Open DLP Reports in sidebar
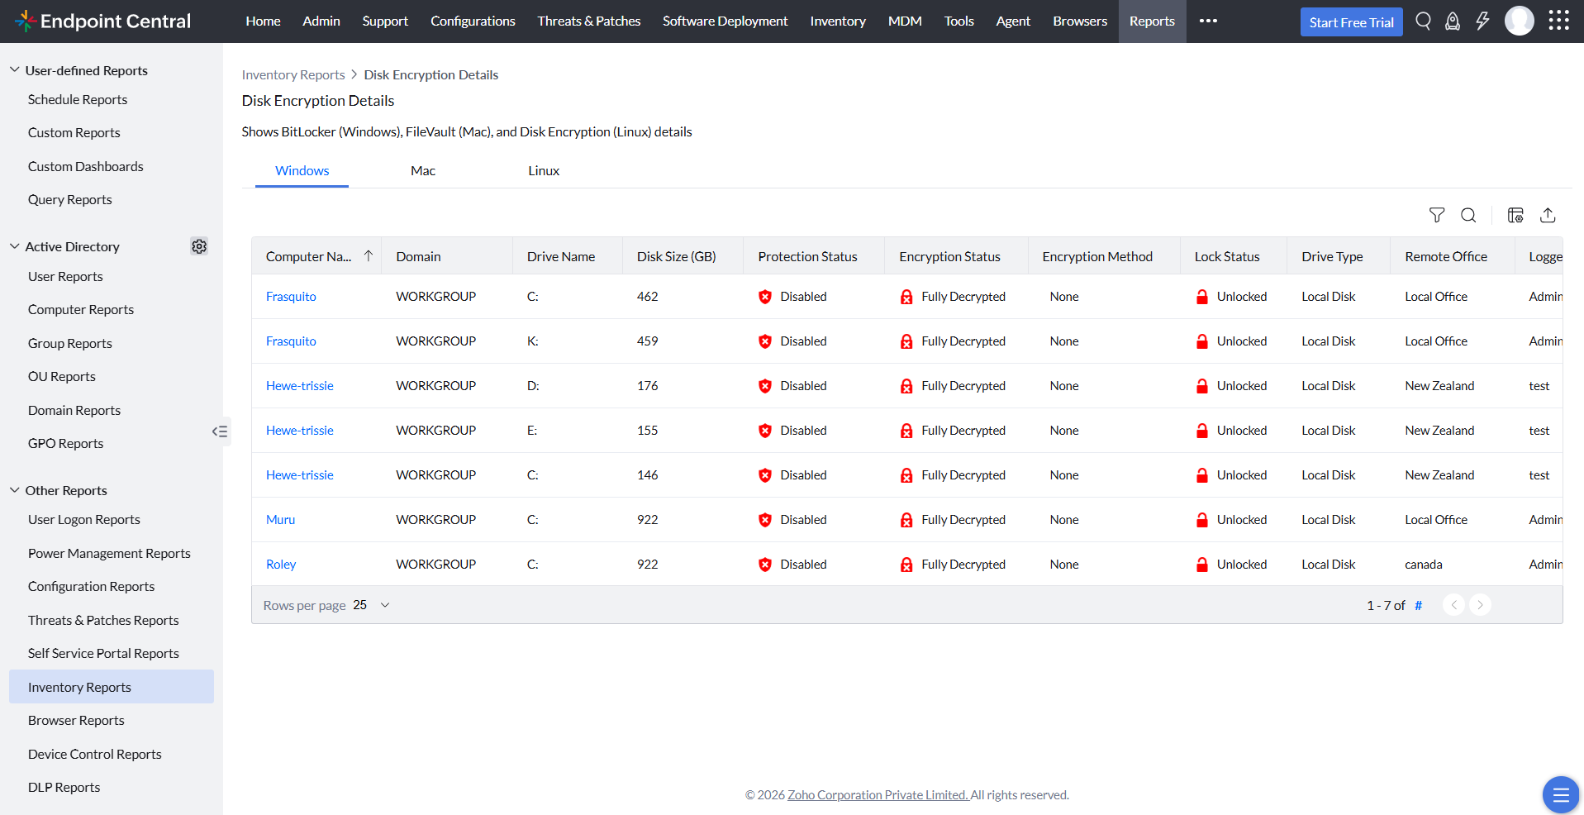1584x815 pixels. pyautogui.click(x=64, y=787)
